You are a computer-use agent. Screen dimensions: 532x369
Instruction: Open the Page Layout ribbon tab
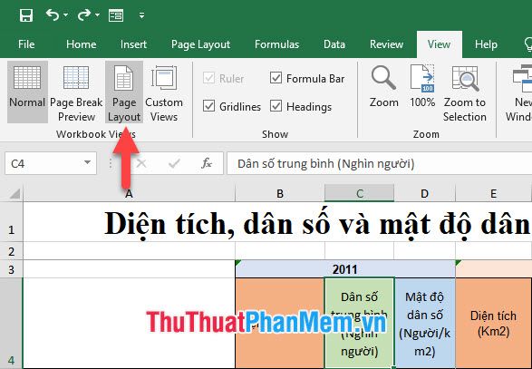tap(200, 44)
